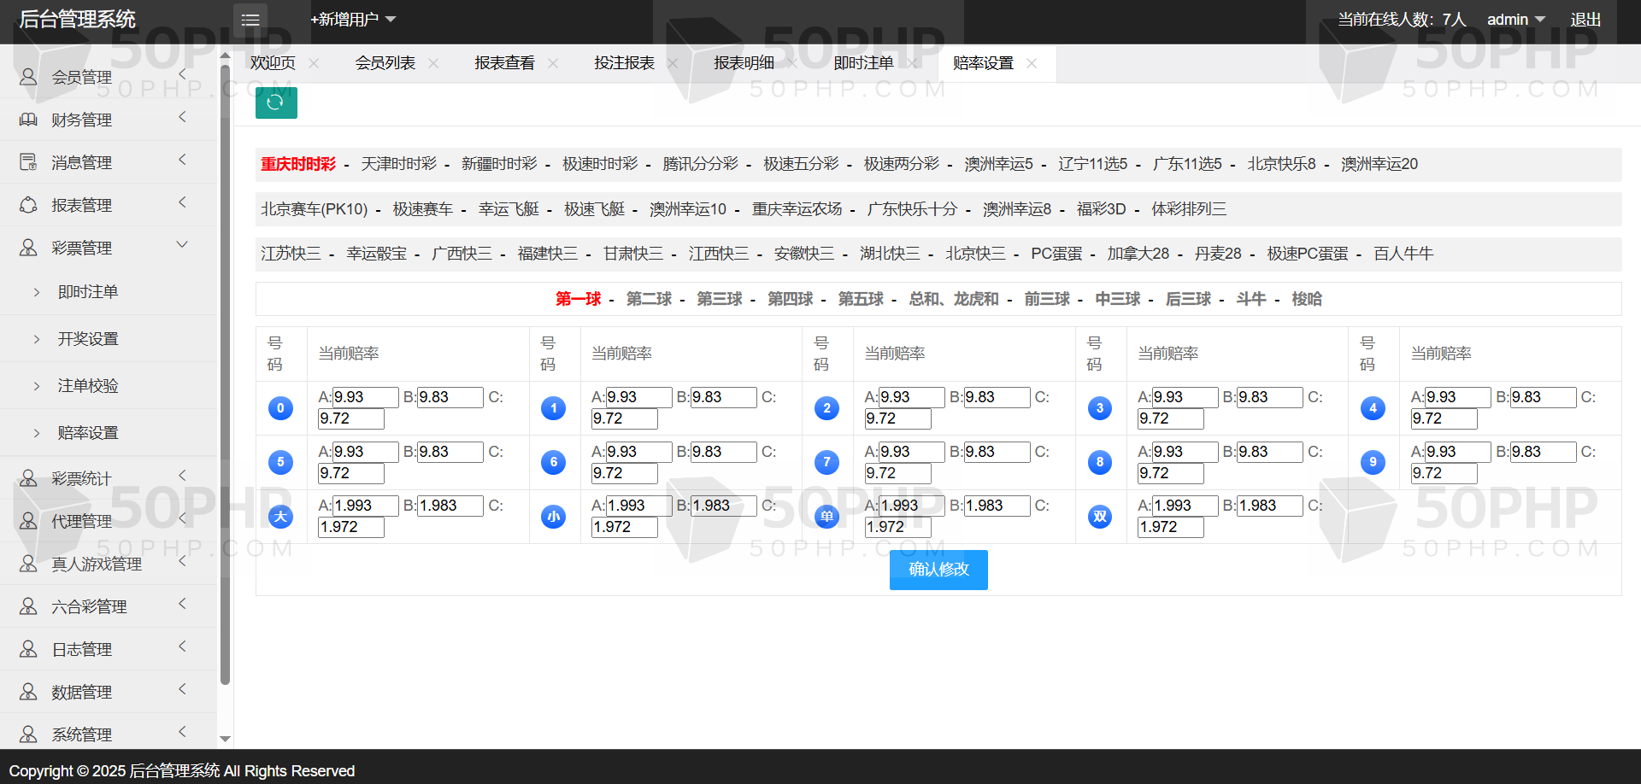This screenshot has width=1641, height=784.
Task: Click the blue 双 ball icon
Action: (x=1099, y=516)
